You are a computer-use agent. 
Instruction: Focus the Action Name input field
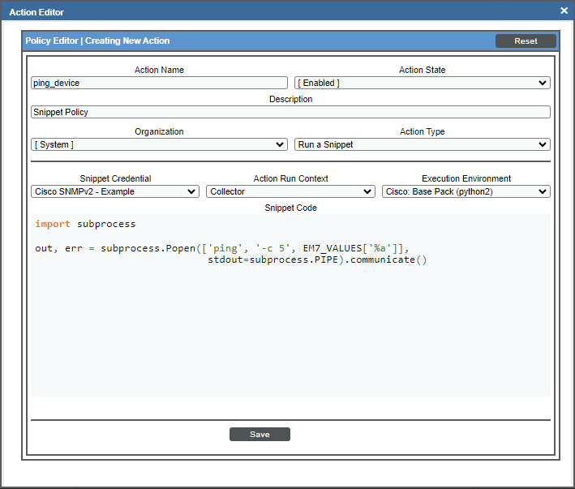(159, 83)
